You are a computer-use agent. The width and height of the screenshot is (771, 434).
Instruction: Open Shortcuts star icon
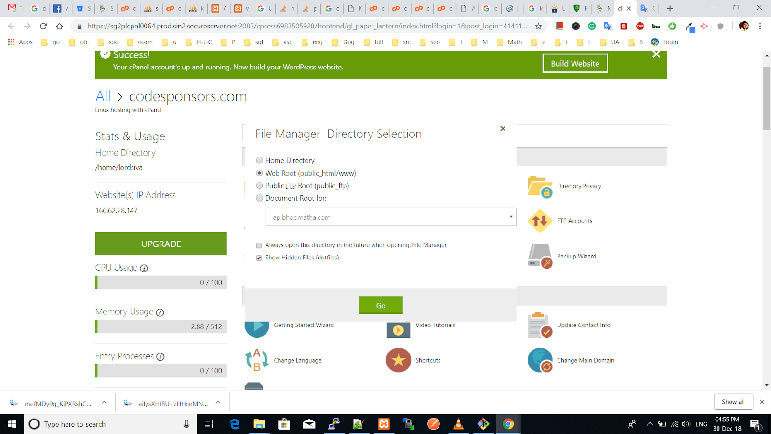pos(399,360)
